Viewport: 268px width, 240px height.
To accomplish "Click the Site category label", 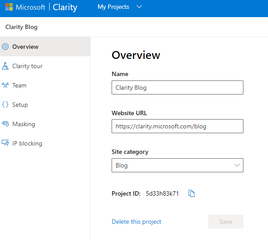I will coord(130,152).
